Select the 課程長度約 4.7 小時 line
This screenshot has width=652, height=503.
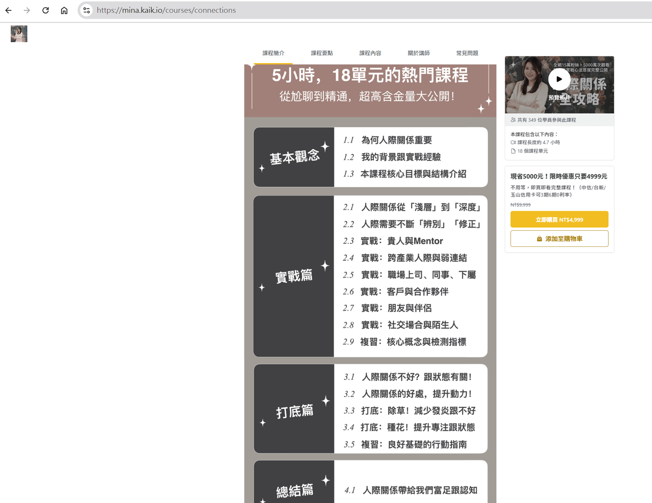click(x=538, y=143)
